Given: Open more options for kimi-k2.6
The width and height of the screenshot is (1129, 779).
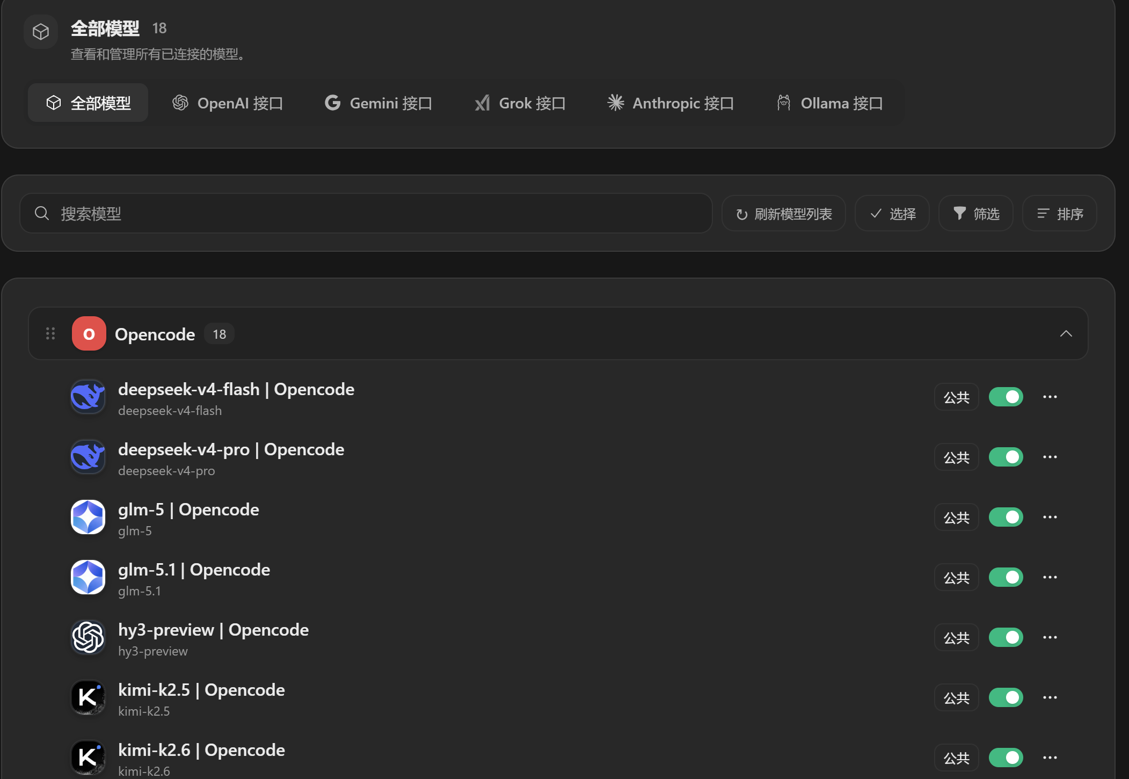Looking at the screenshot, I should click(x=1050, y=758).
